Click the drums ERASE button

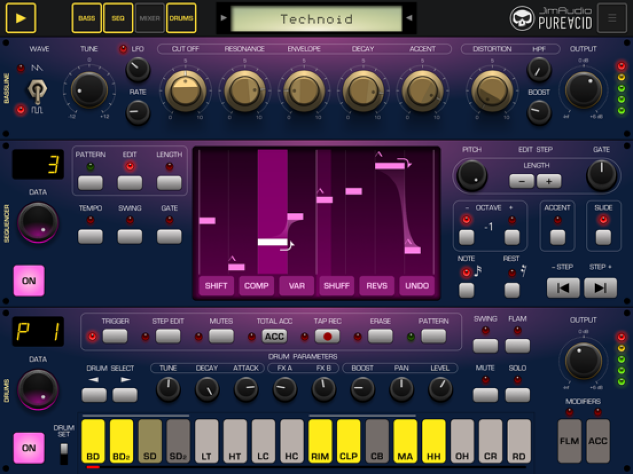[x=380, y=336]
